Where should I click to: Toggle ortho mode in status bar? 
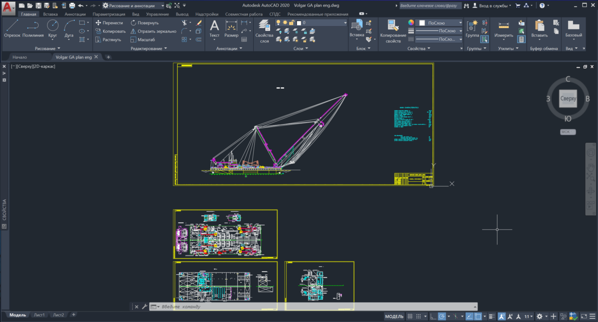tap(434, 316)
